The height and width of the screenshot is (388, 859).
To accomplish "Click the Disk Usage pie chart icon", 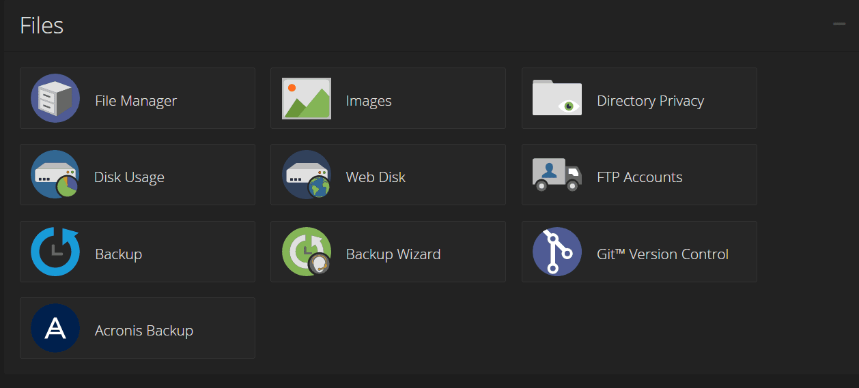I will click(x=55, y=175).
